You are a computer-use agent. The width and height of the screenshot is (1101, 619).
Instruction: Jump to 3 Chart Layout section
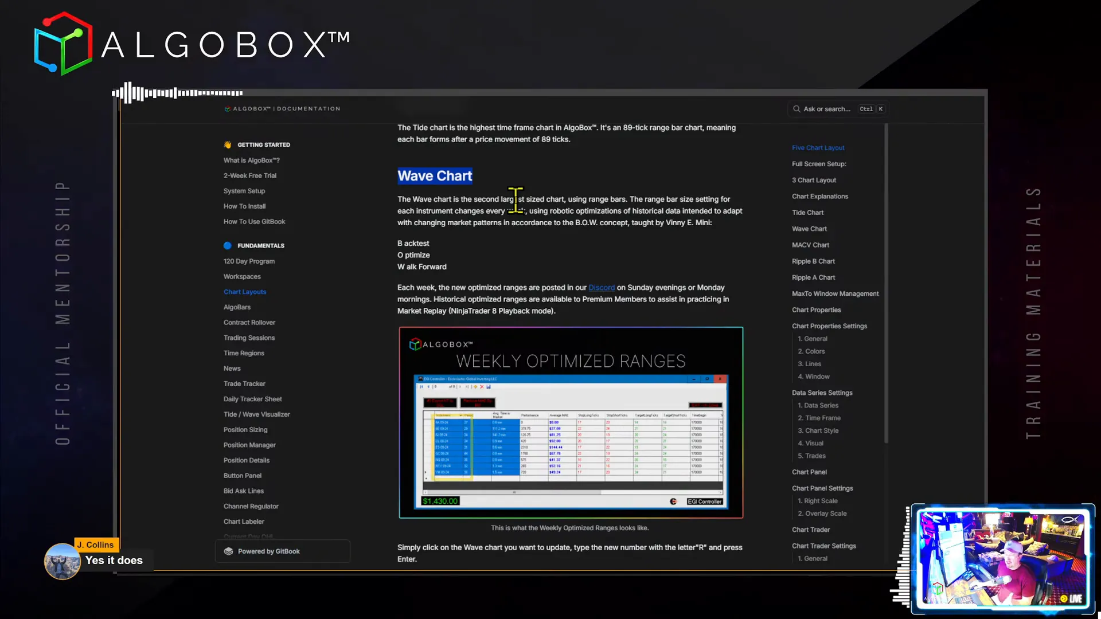point(814,181)
